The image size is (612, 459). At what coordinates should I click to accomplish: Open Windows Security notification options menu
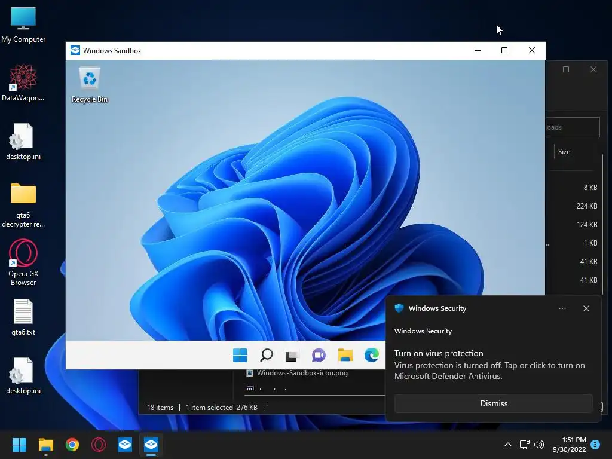tap(562, 308)
